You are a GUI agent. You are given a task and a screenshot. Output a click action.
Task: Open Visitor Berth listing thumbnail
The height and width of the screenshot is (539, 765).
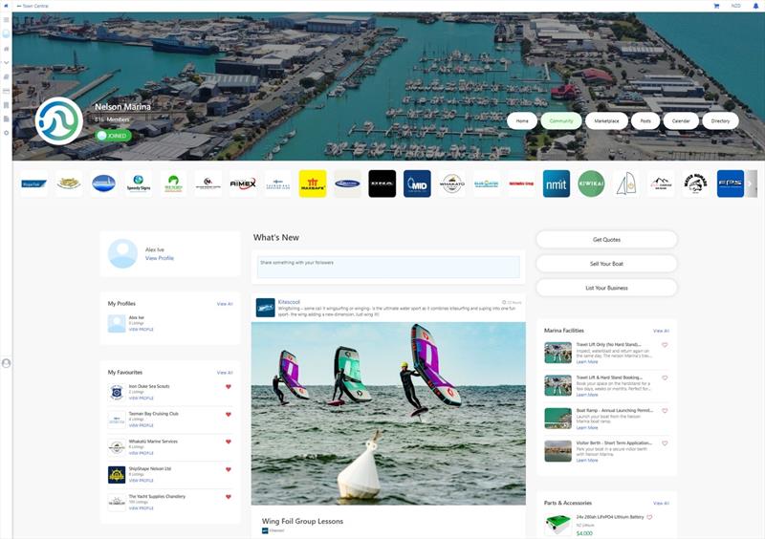point(557,451)
